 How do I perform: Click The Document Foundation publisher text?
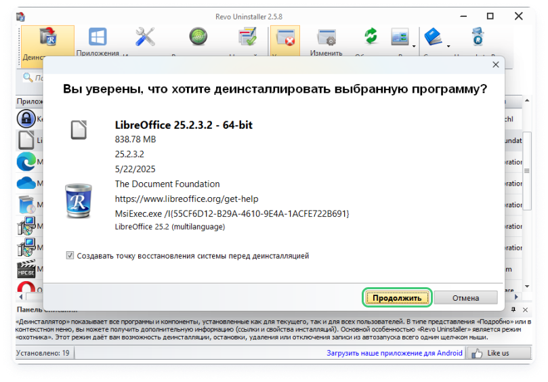point(167,184)
